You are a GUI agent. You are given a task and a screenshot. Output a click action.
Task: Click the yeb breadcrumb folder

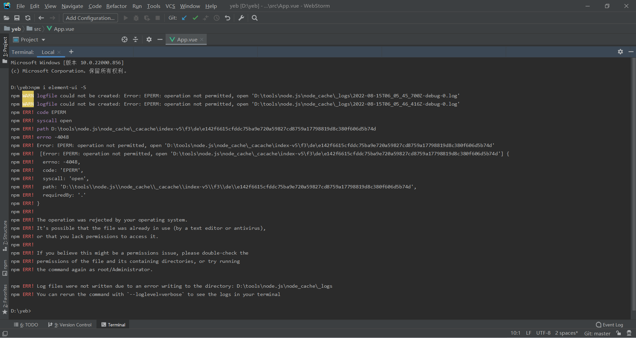pos(13,29)
